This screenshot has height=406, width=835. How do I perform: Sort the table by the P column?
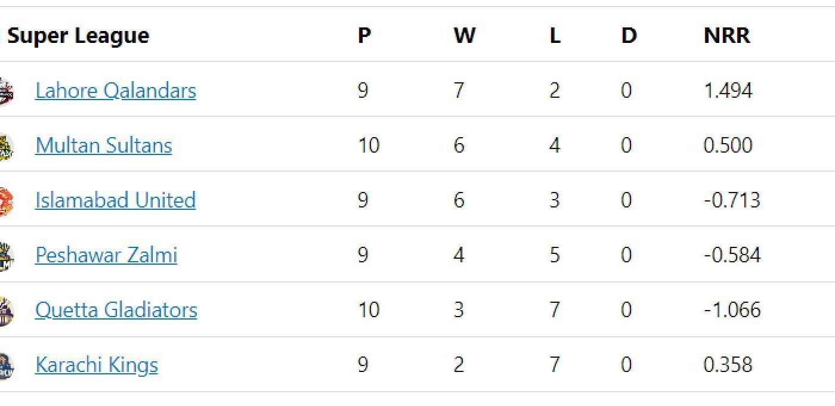pos(364,35)
